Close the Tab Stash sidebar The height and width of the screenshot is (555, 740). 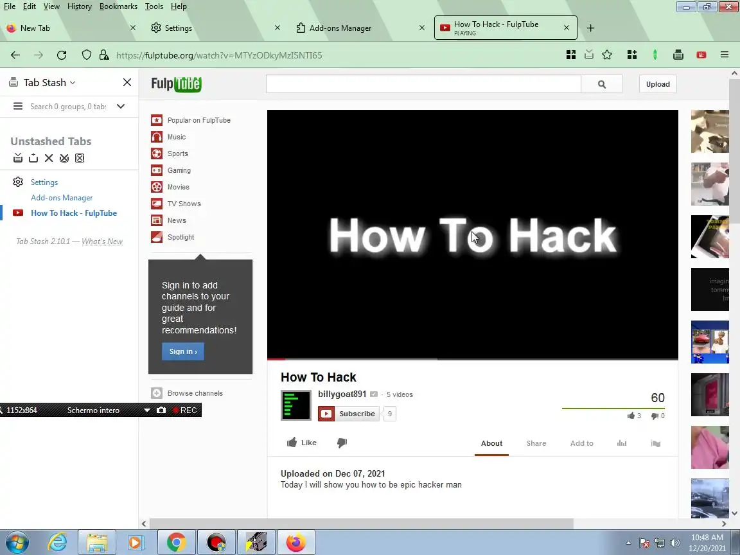[x=127, y=83]
